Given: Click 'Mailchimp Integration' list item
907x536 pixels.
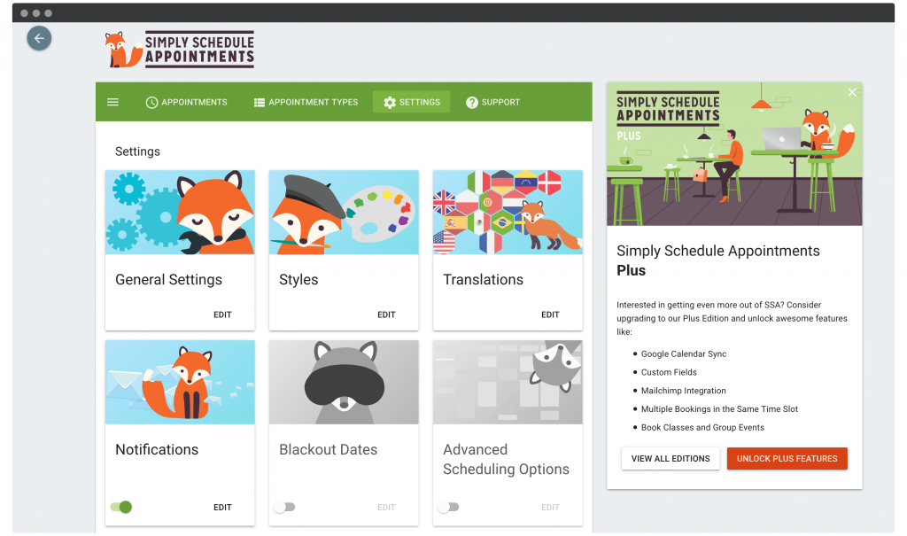Looking at the screenshot, I should (683, 391).
